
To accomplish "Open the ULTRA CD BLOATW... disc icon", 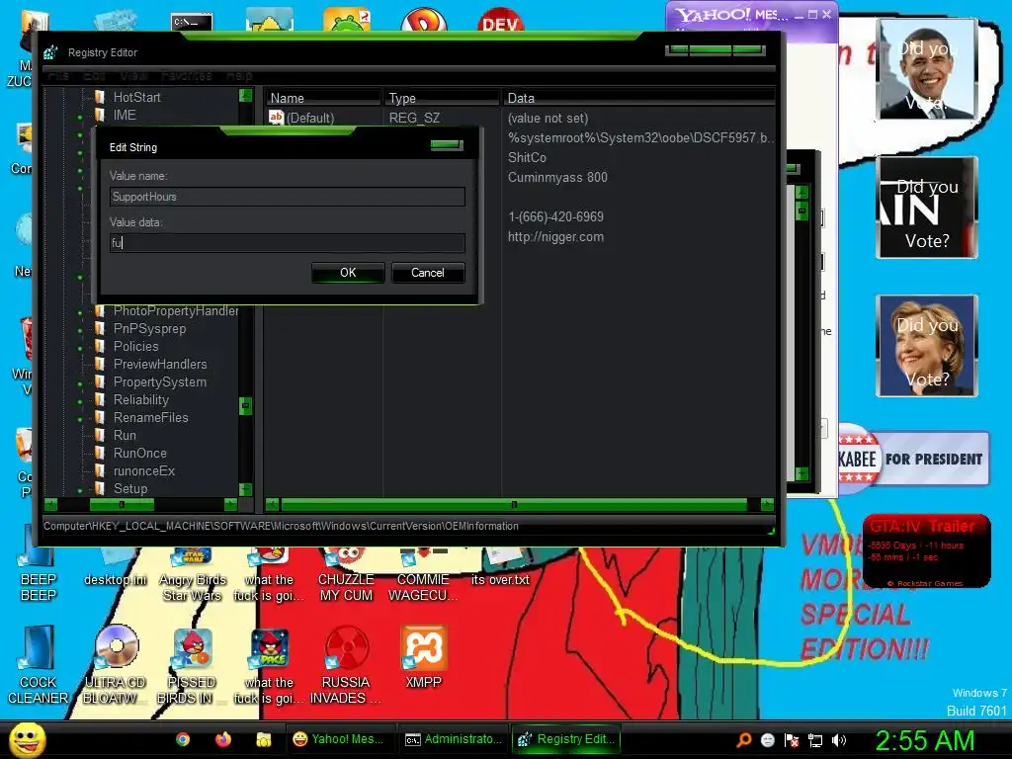I will click(x=117, y=646).
